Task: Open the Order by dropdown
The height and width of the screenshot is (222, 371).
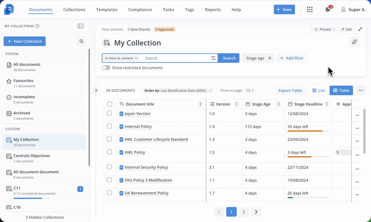Action: click(178, 90)
